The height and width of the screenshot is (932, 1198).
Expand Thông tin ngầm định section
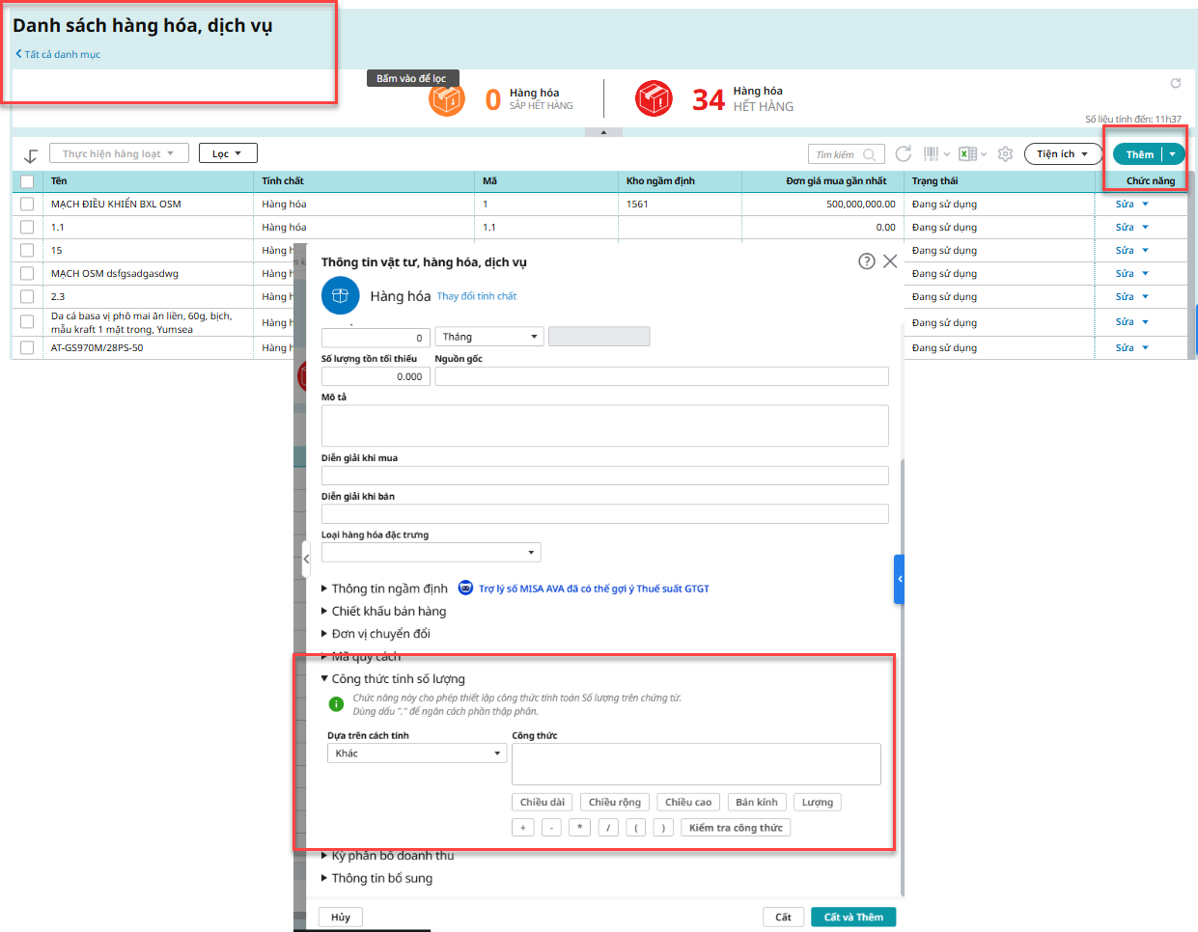click(384, 589)
